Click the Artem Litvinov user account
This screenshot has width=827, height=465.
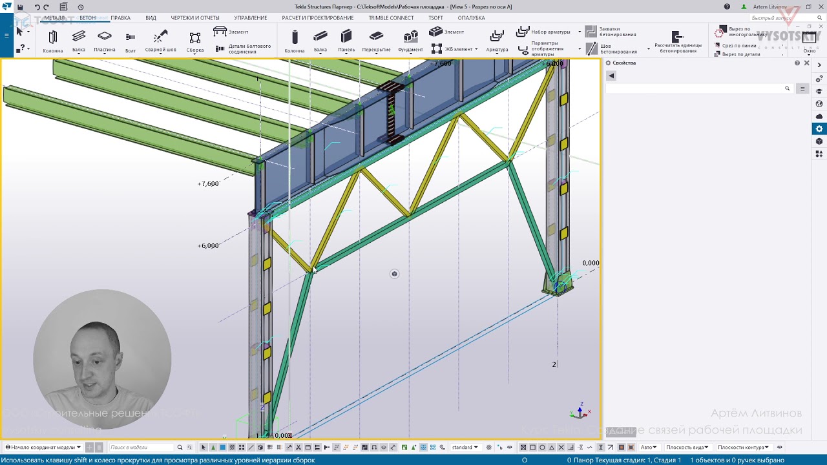click(764, 7)
